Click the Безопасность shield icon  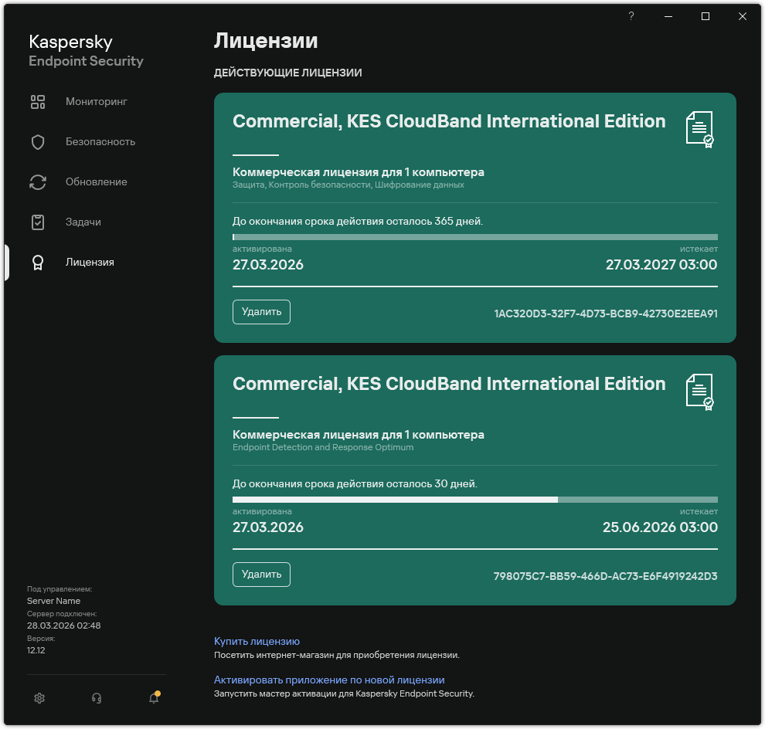pos(38,142)
